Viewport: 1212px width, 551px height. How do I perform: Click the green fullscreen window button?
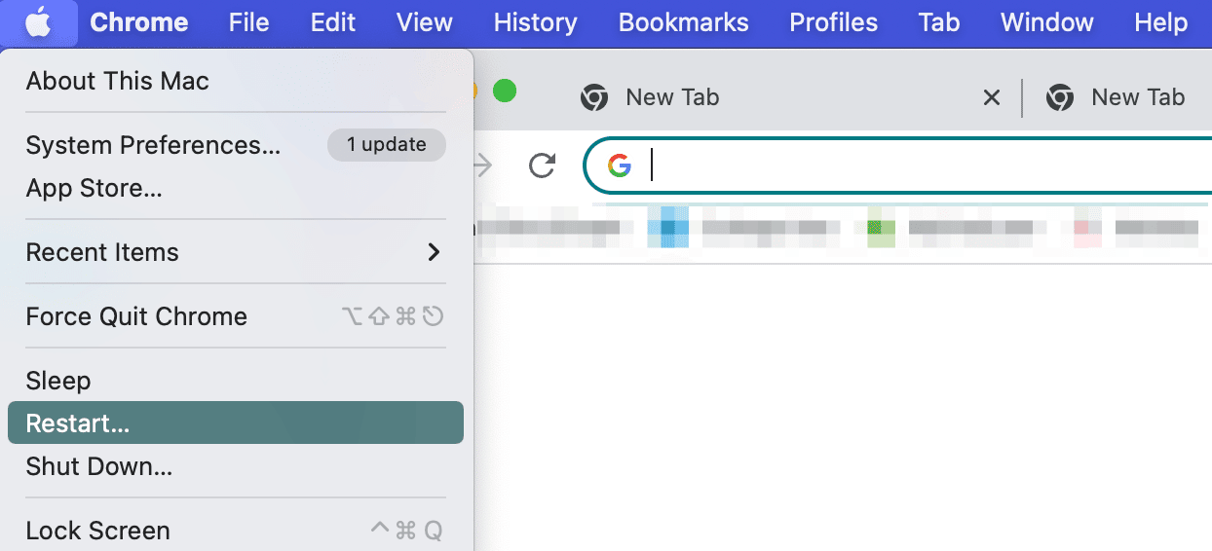pos(504,92)
